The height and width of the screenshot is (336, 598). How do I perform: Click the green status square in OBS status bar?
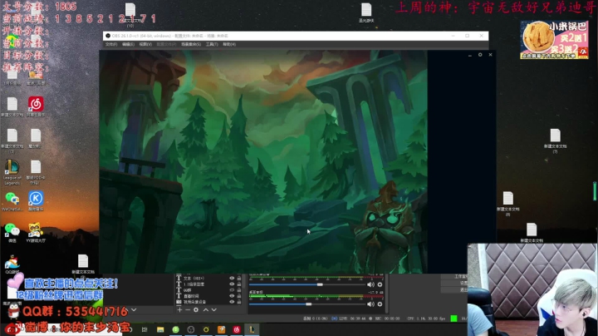(x=453, y=319)
